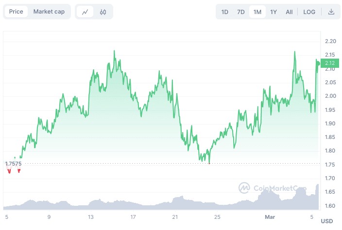The width and height of the screenshot is (342, 230).
Task: Select the 1M time range
Action: [x=257, y=12]
